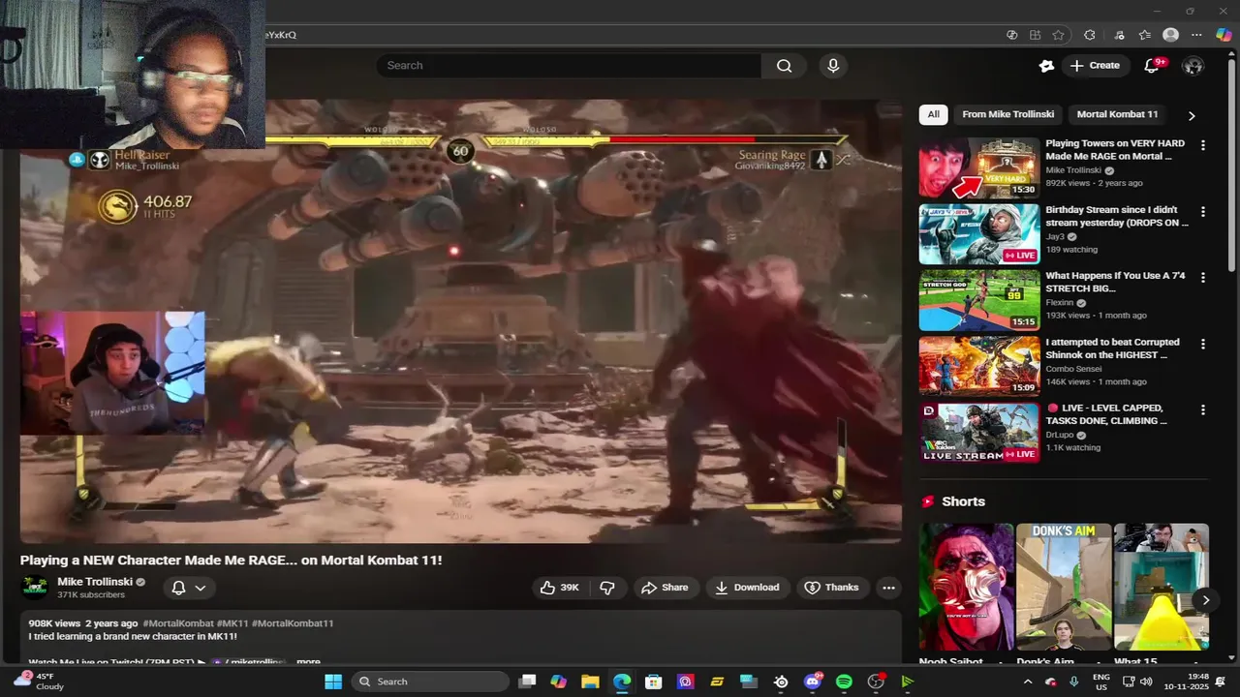Open the #MortalKombat11 hashtag link
1240x697 pixels.
tap(293, 623)
